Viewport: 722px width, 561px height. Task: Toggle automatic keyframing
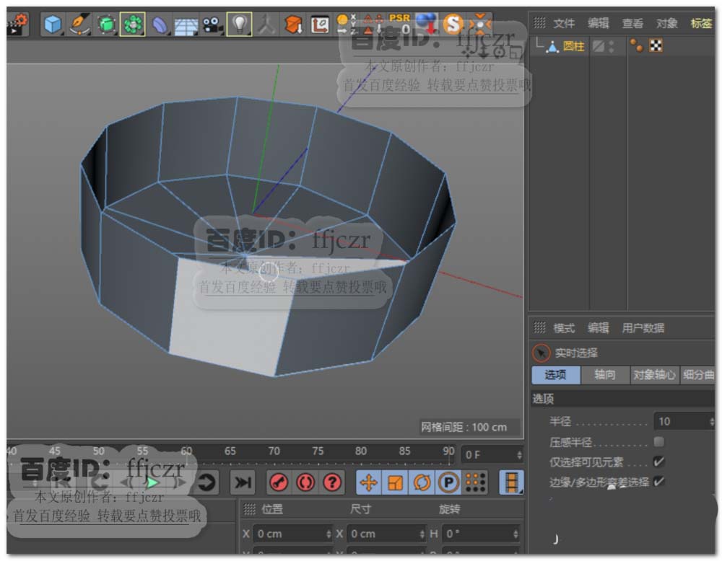(305, 482)
